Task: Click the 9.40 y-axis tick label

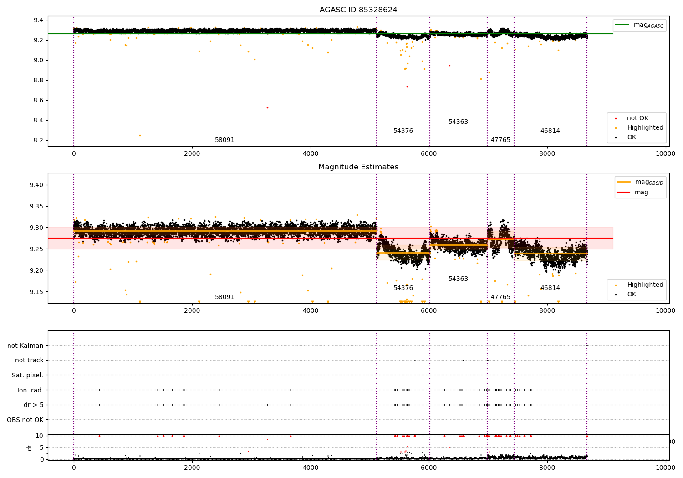Action: tap(36, 185)
